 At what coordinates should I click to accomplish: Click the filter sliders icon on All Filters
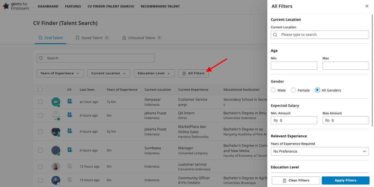184,73
